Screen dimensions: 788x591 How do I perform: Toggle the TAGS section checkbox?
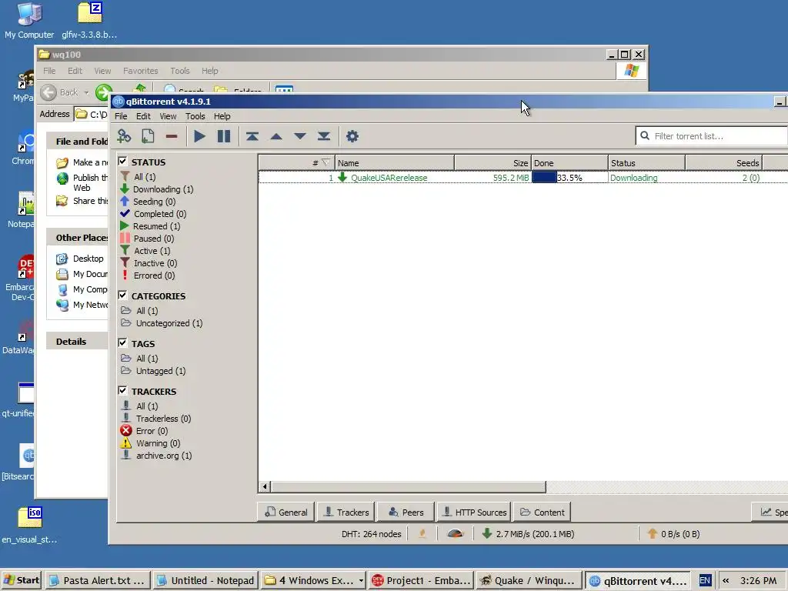122,342
